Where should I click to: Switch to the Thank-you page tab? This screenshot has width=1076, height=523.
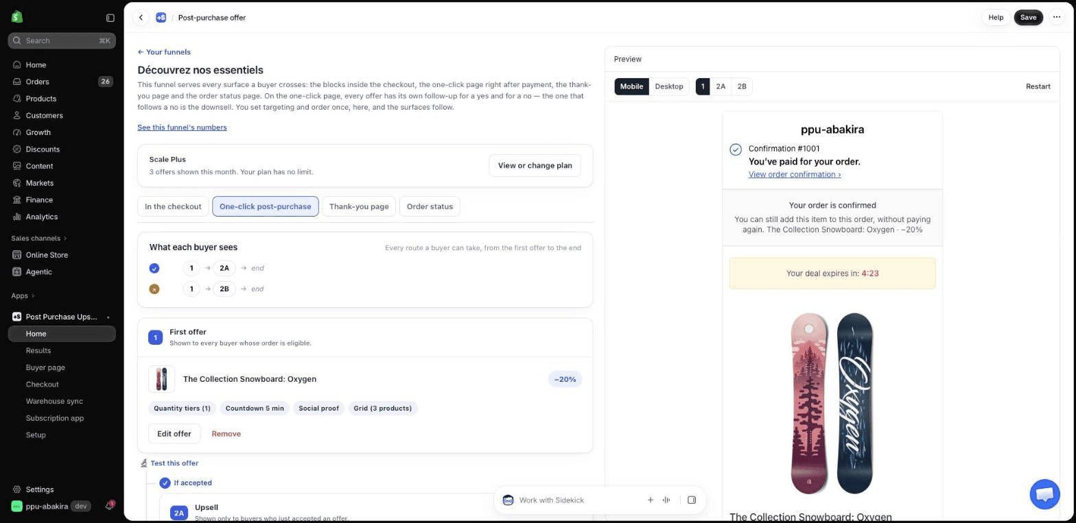pos(359,206)
